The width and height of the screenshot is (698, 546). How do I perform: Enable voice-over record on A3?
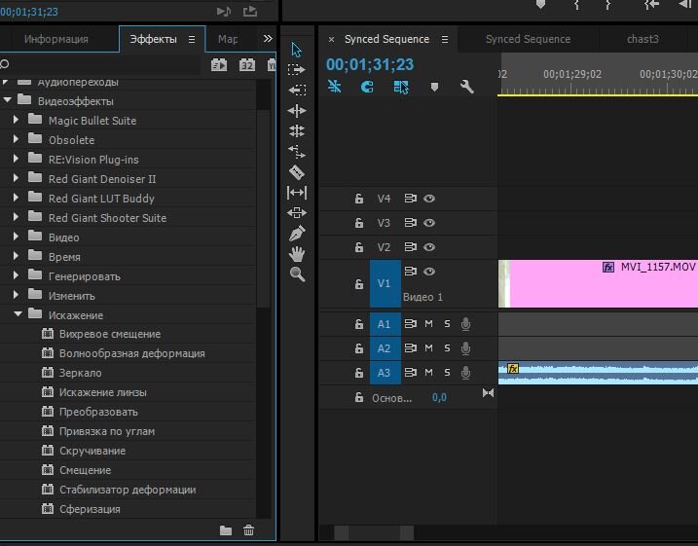tap(465, 373)
